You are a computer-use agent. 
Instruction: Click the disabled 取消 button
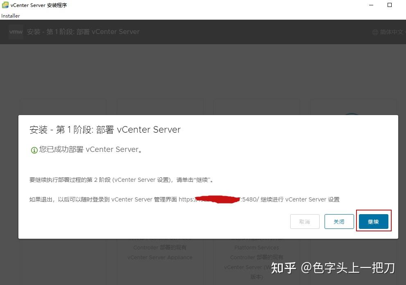tap(304, 221)
